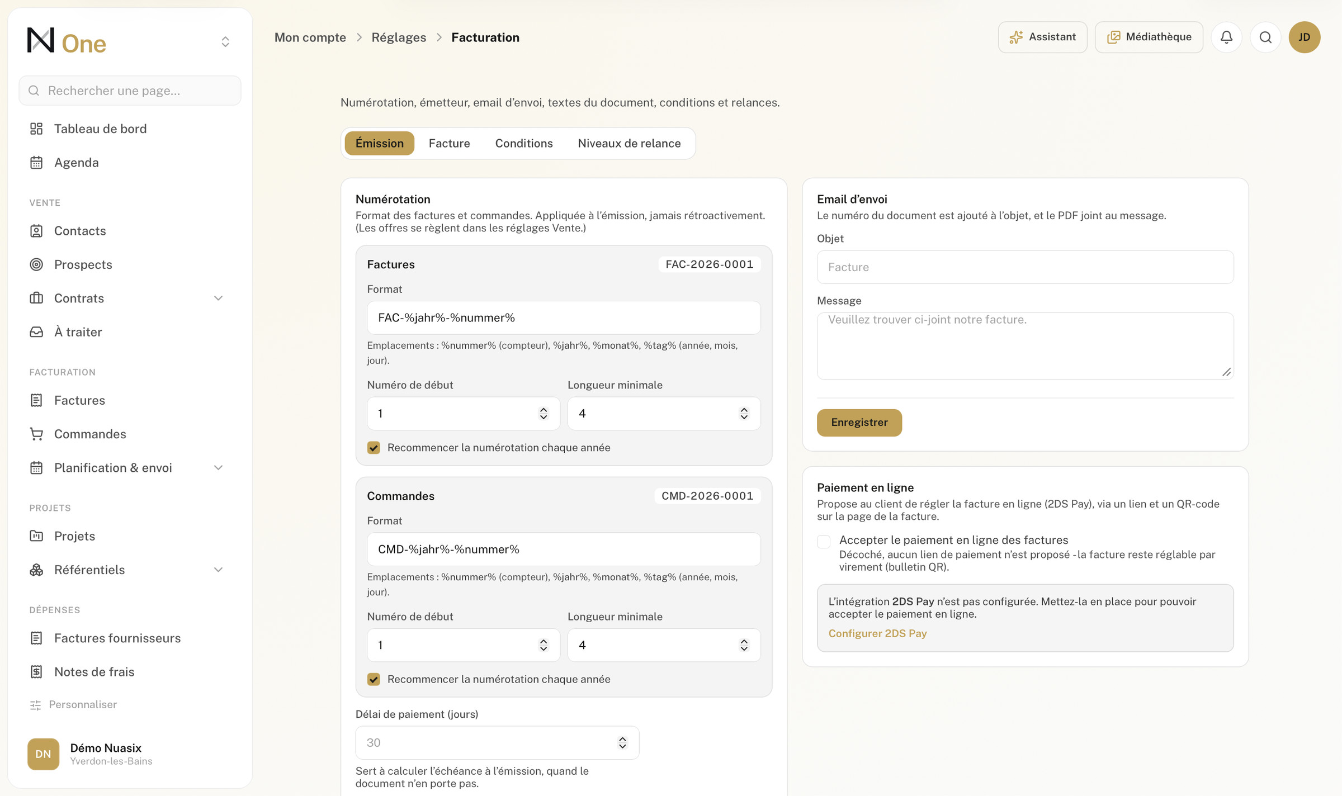The image size is (1342, 796).
Task: Open the Niveaux de relance tab
Action: [629, 143]
